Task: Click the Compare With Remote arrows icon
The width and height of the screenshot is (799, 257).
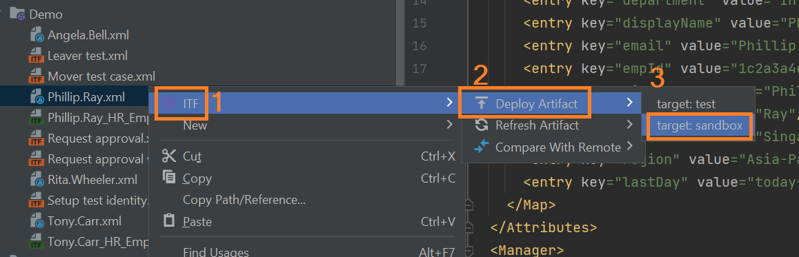Action: click(481, 147)
